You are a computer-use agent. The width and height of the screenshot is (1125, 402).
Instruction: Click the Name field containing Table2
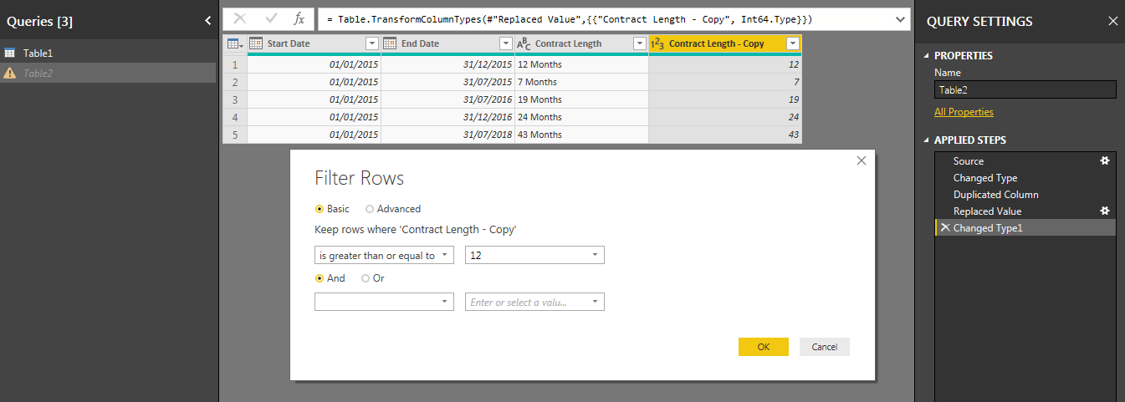tap(1025, 89)
